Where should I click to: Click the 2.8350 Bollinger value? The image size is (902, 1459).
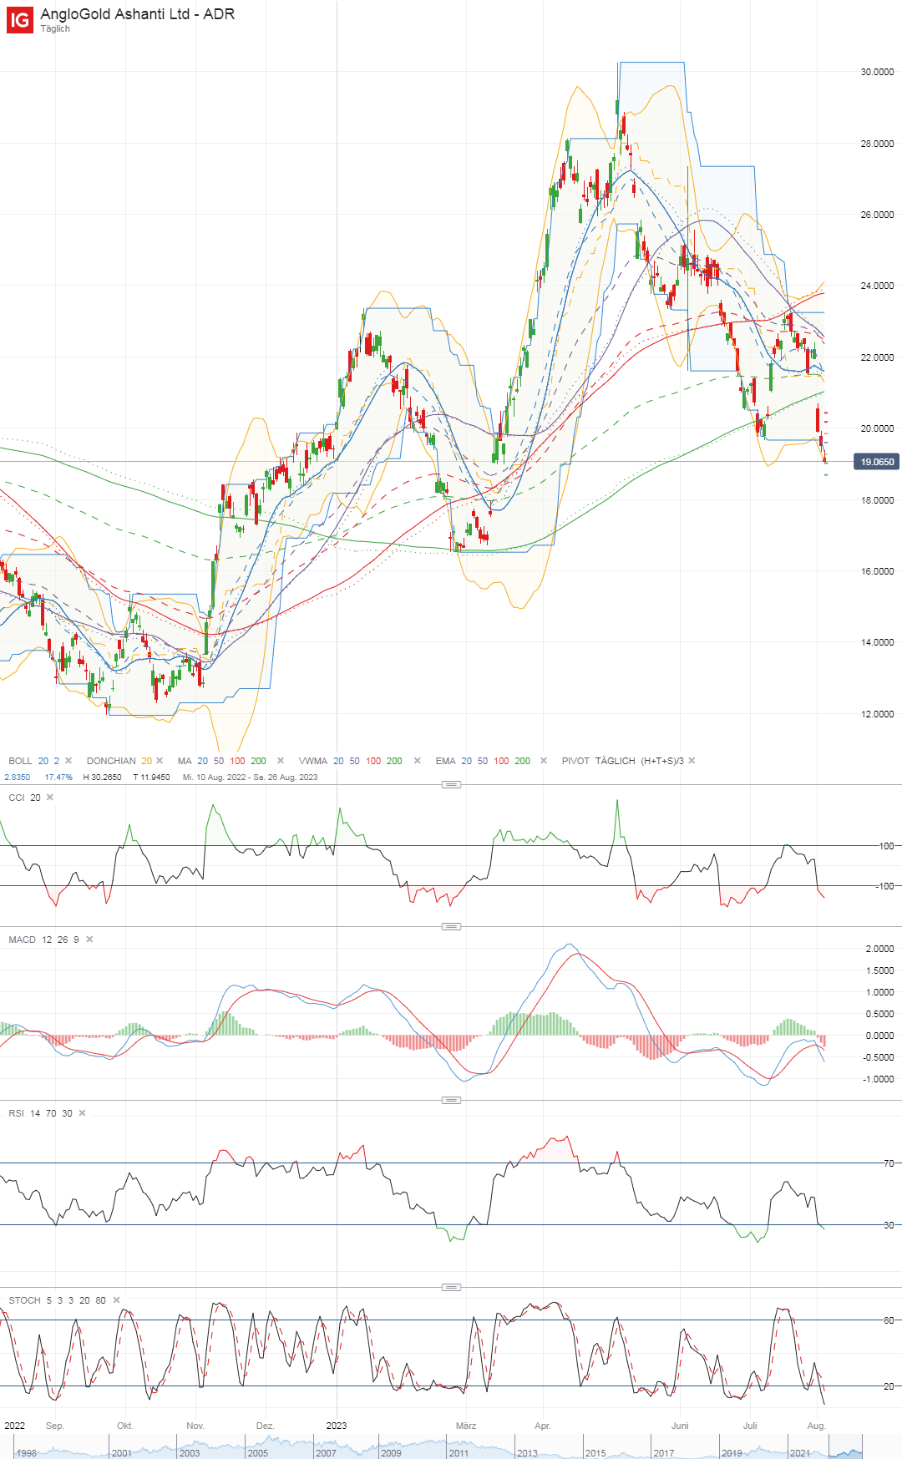click(x=18, y=778)
